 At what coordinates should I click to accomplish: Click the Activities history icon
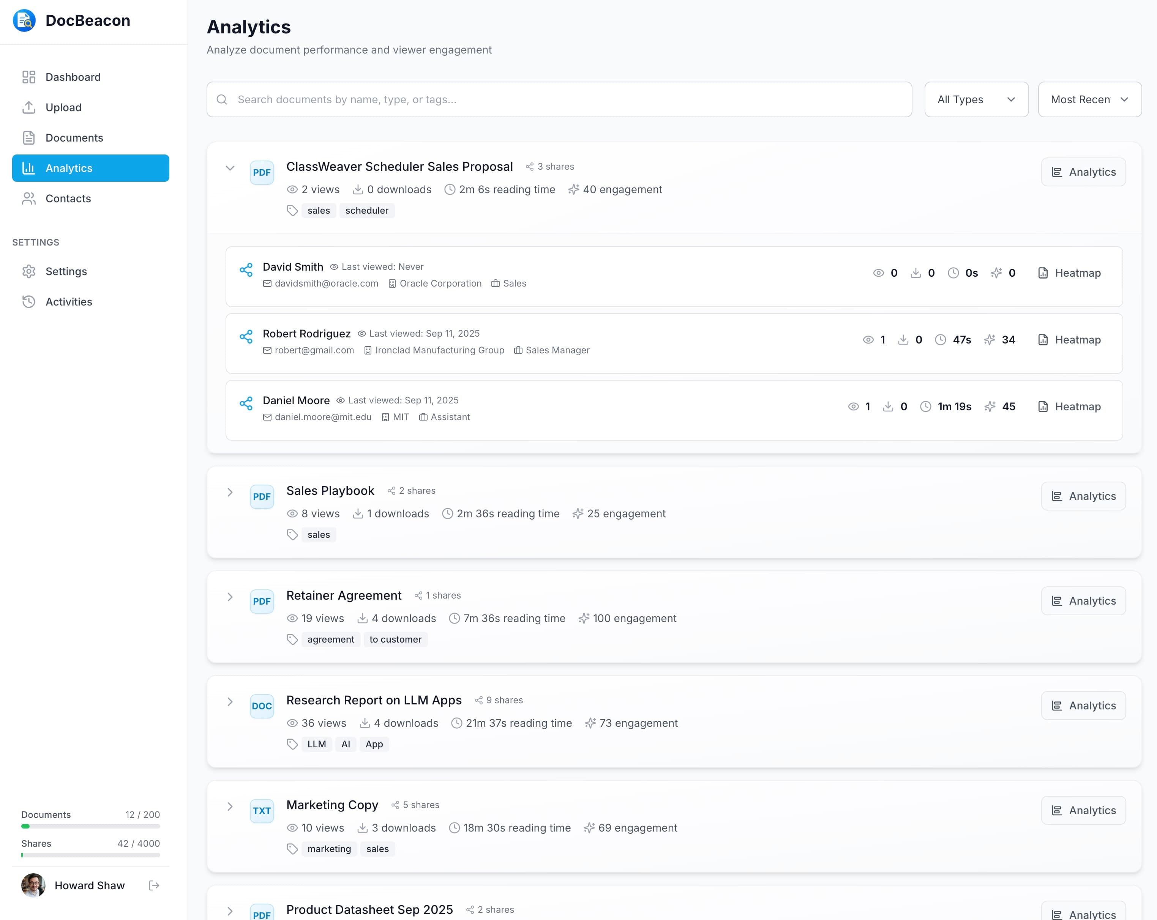point(29,301)
